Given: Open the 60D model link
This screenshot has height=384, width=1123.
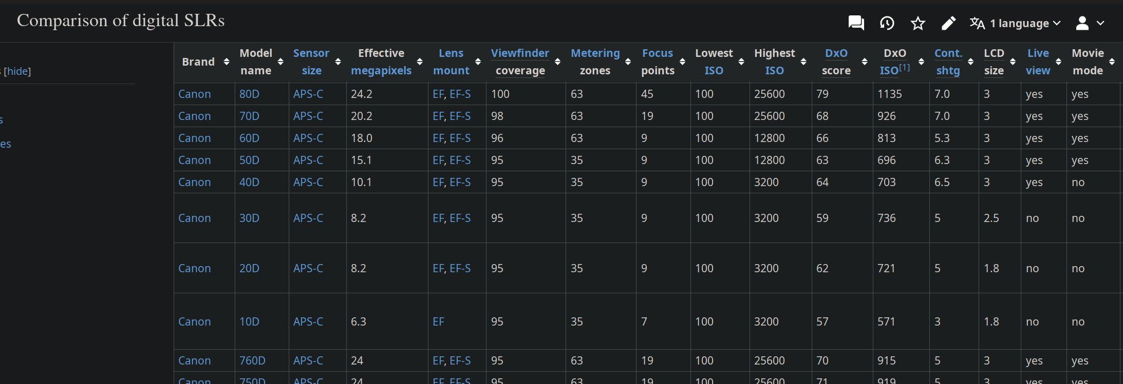Looking at the screenshot, I should pyautogui.click(x=249, y=138).
